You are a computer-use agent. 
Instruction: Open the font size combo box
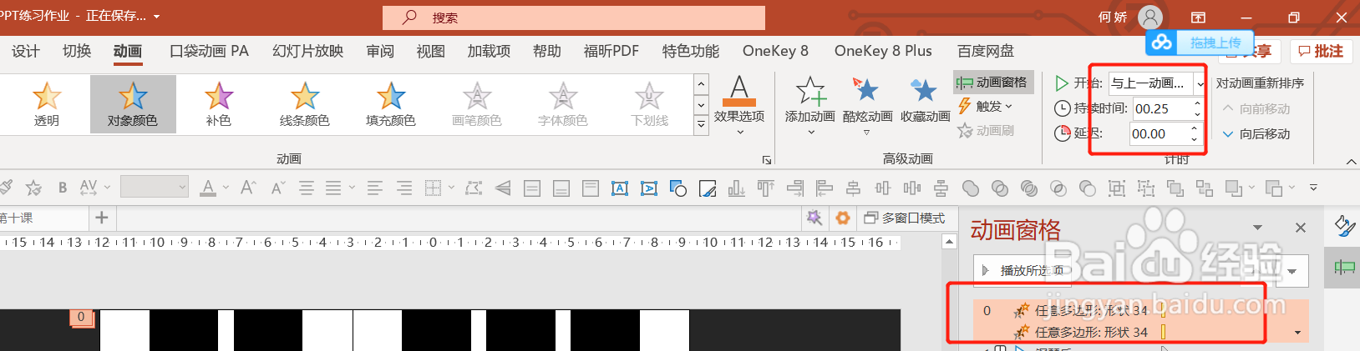(x=154, y=188)
